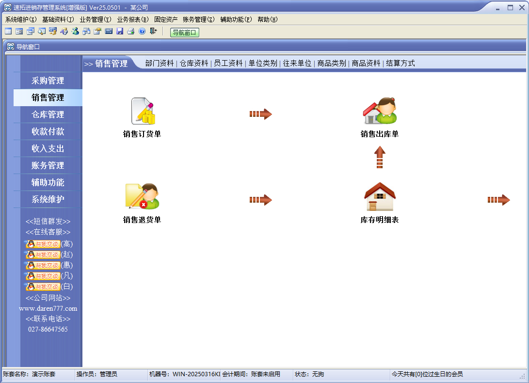The width and height of the screenshot is (529, 383).
Task: Select 仓库管理 in the sidebar
Action: click(x=48, y=114)
